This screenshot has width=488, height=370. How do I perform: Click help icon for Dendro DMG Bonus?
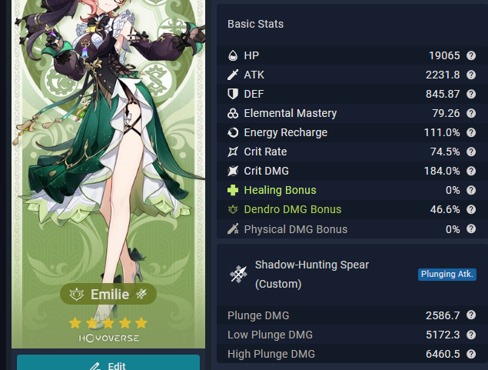tap(471, 209)
